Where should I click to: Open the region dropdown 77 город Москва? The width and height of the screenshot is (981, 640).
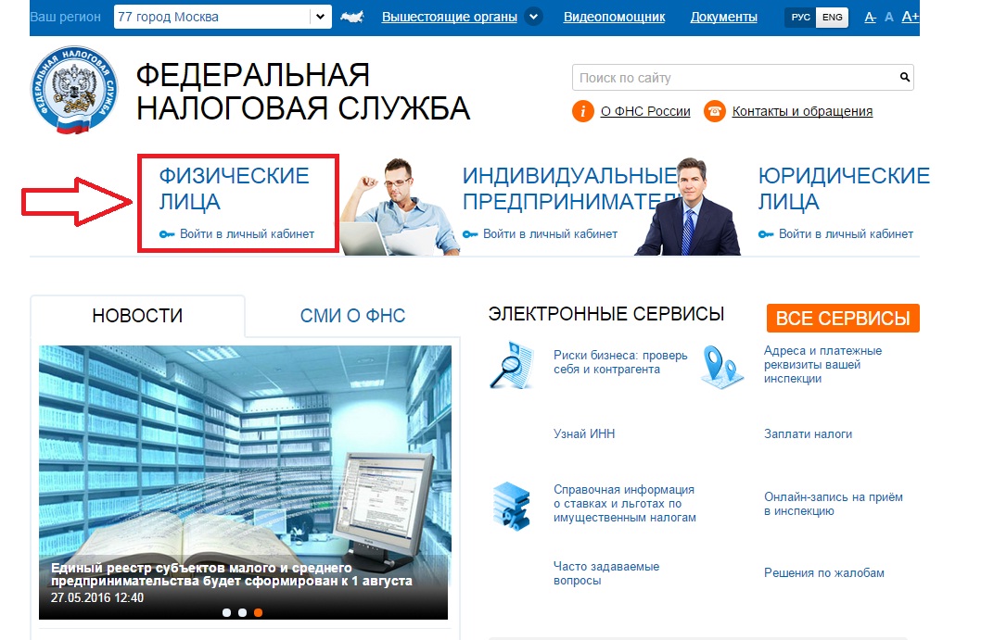pyautogui.click(x=223, y=17)
